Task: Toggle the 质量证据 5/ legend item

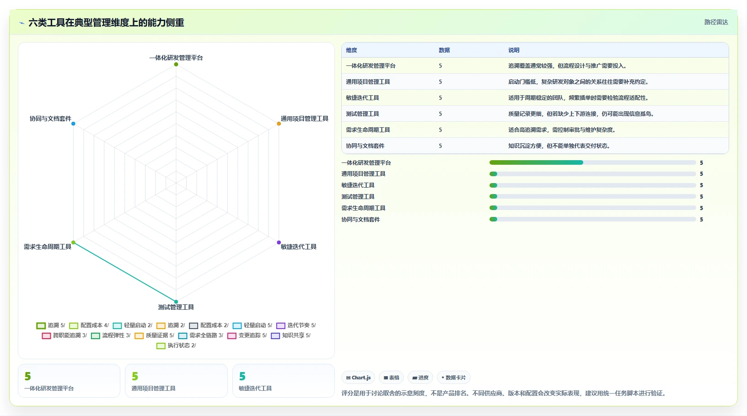Action: [154, 335]
